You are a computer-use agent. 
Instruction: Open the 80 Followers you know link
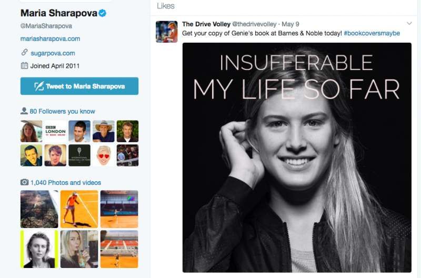click(63, 111)
